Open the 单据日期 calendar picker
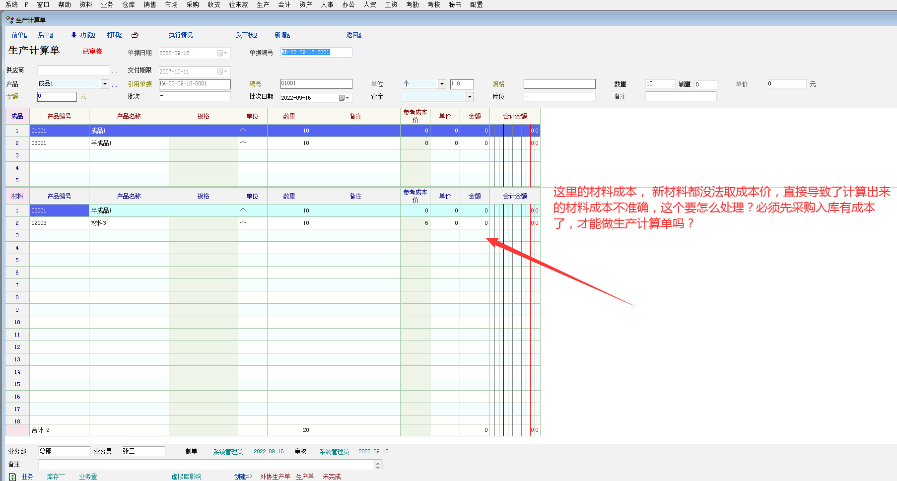Image resolution: width=897 pixels, height=481 pixels. [222, 53]
